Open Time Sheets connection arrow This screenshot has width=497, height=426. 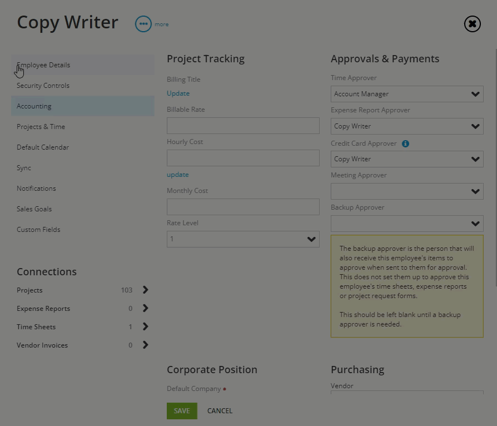click(x=146, y=326)
